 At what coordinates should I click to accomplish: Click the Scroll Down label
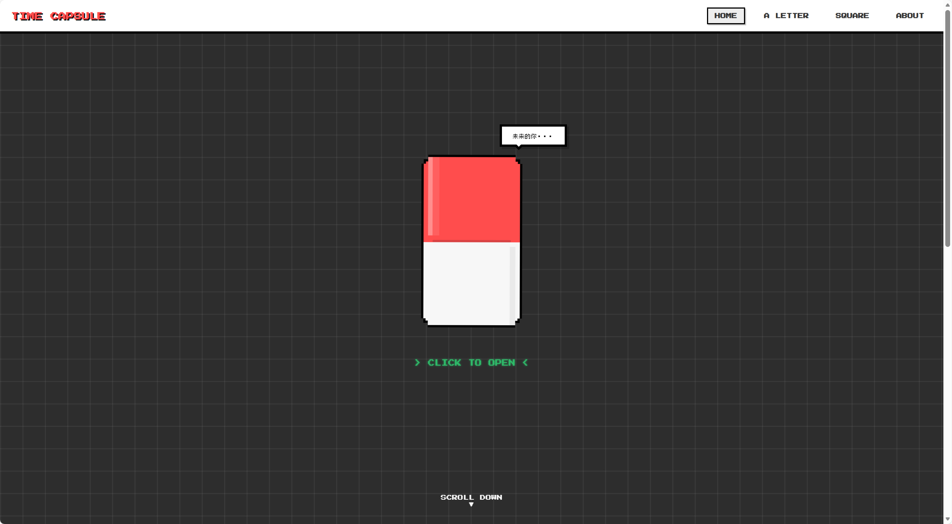point(471,497)
